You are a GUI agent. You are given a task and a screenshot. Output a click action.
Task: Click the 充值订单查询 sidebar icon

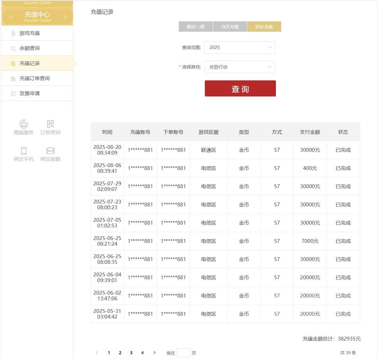coord(13,79)
